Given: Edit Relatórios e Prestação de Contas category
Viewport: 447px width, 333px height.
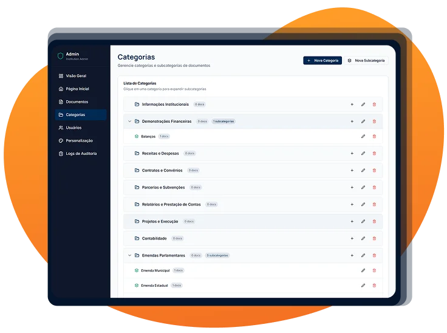Looking at the screenshot, I should click(363, 204).
